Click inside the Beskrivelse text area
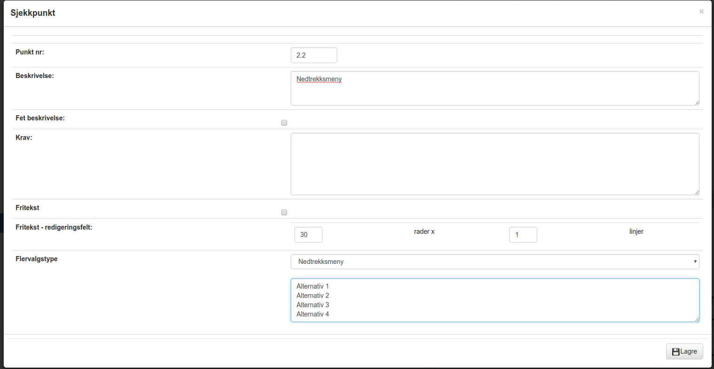The width and height of the screenshot is (714, 369). [x=495, y=88]
